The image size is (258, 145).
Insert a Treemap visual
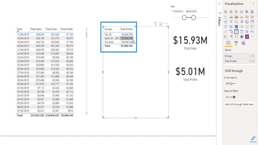point(252,22)
